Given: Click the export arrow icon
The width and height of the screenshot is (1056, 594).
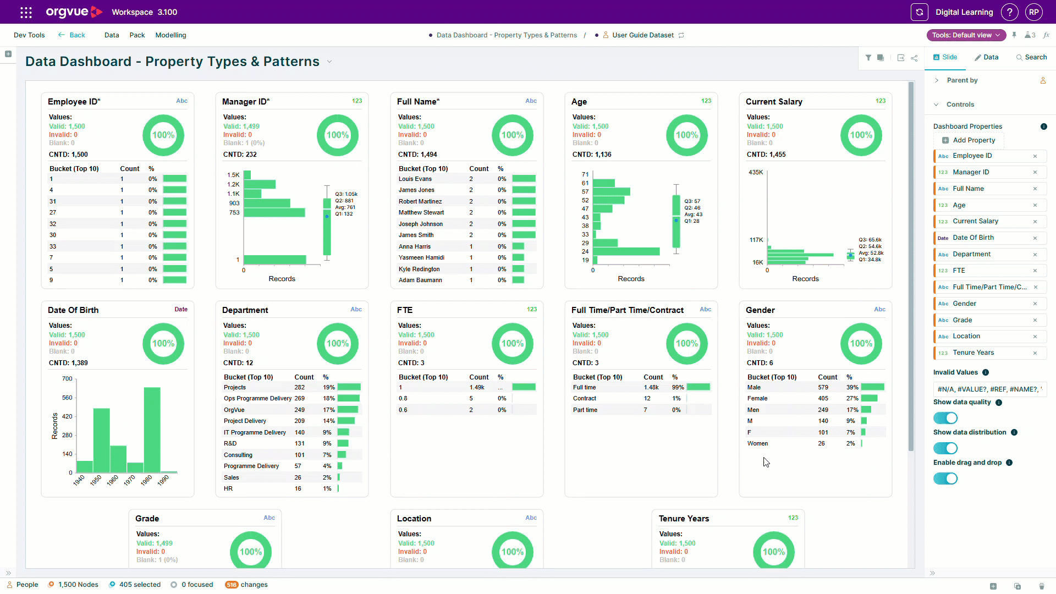Looking at the screenshot, I should 901,58.
